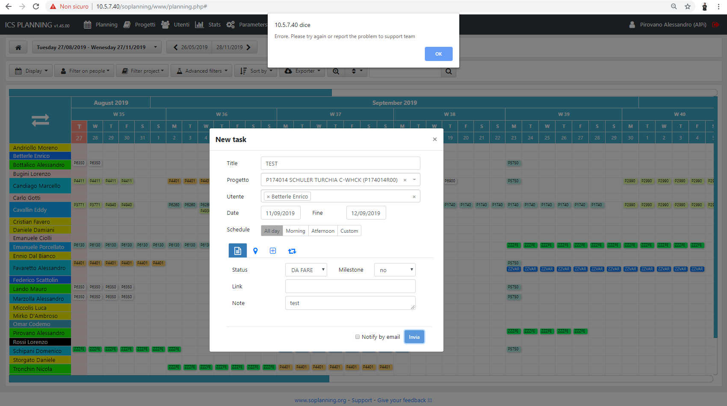Expand the Status DA FARE dropdown
Screen dimensions: 727x406
pos(306,270)
